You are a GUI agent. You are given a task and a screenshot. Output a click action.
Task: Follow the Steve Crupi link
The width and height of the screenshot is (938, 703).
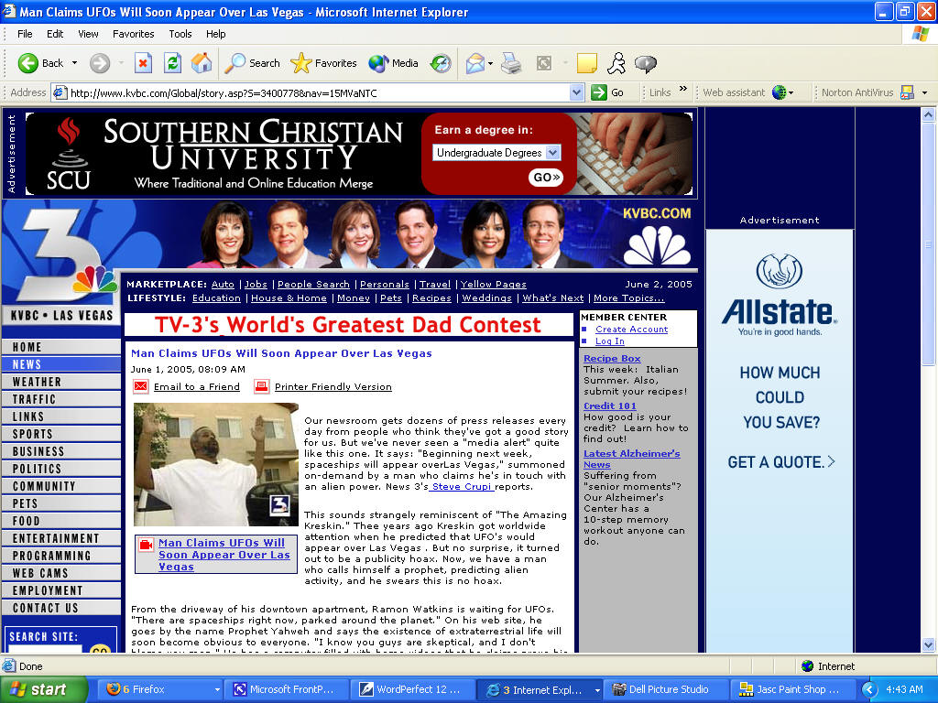click(462, 487)
